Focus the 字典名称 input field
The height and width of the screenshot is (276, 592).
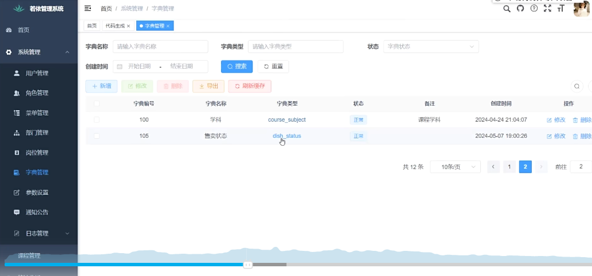160,47
